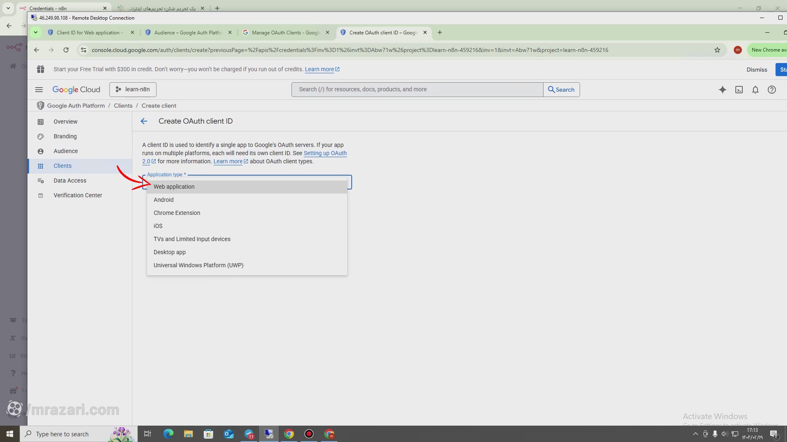Click the search resources input field
Viewport: 787px width, 442px height.
[x=416, y=89]
